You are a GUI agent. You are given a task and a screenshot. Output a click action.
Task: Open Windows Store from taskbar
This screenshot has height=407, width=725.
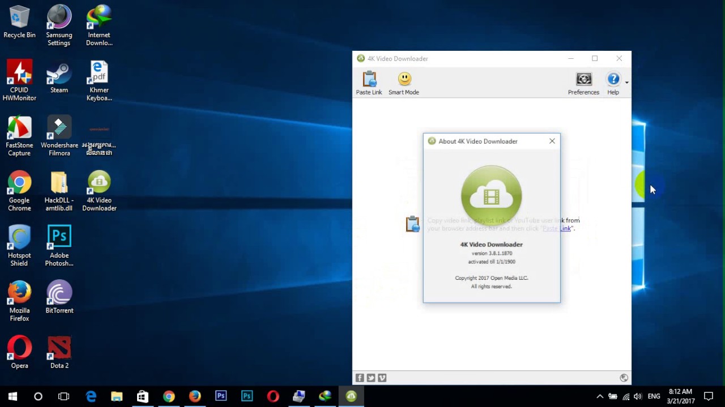coord(143,396)
